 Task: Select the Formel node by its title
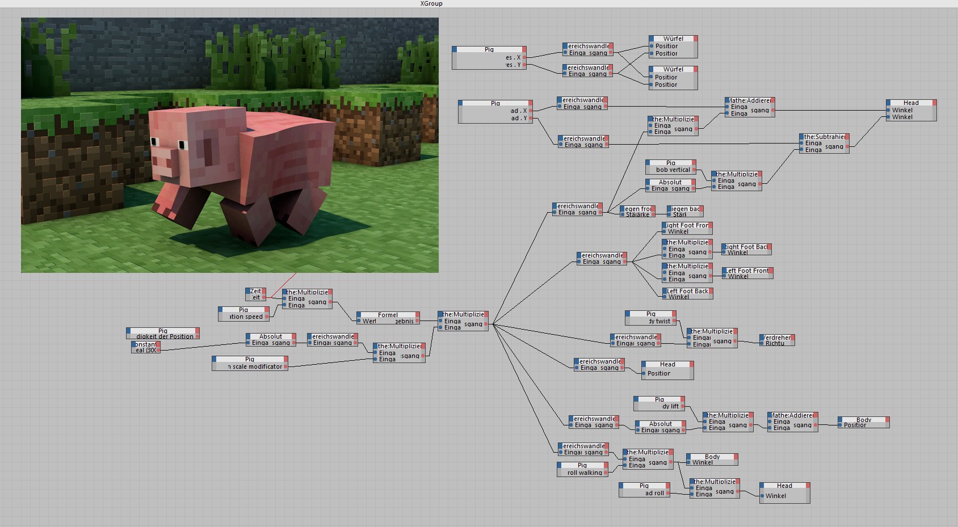click(388, 315)
